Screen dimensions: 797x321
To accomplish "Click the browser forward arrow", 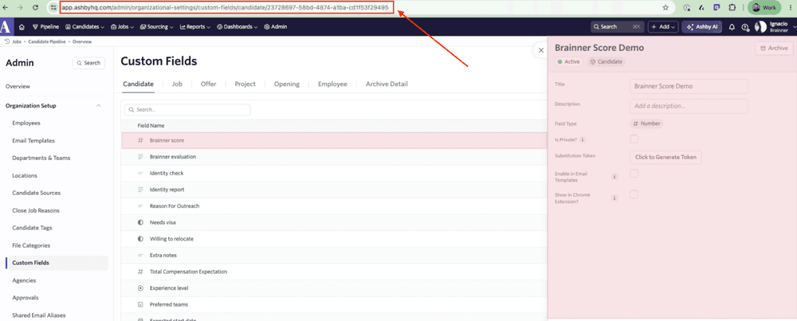I will coord(21,8).
